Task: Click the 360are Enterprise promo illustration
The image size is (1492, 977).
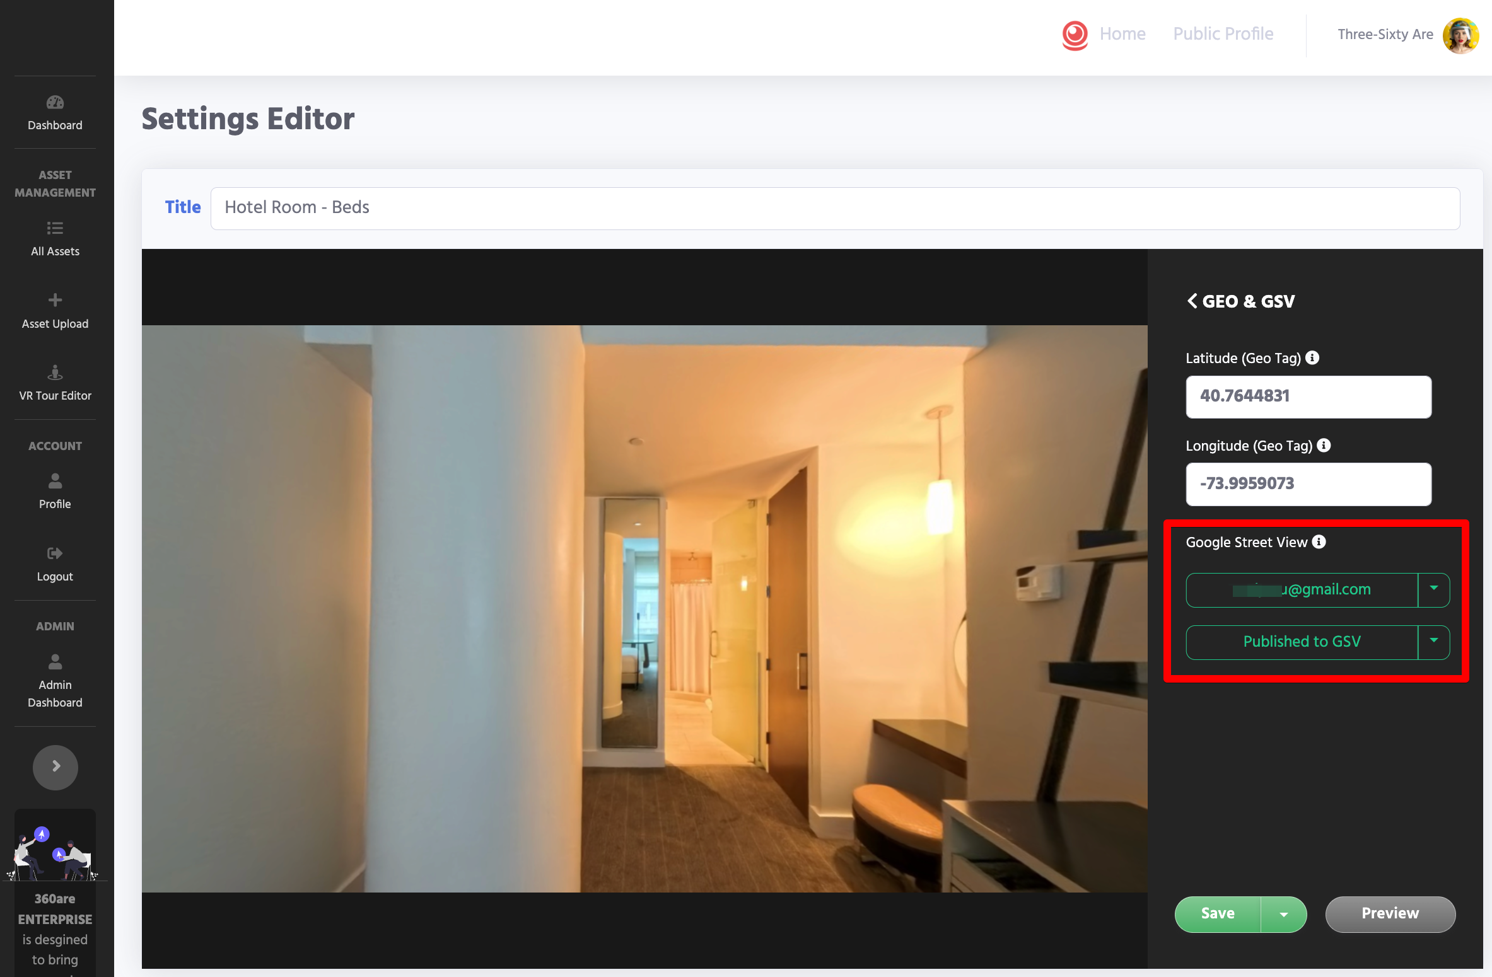Action: [55, 852]
